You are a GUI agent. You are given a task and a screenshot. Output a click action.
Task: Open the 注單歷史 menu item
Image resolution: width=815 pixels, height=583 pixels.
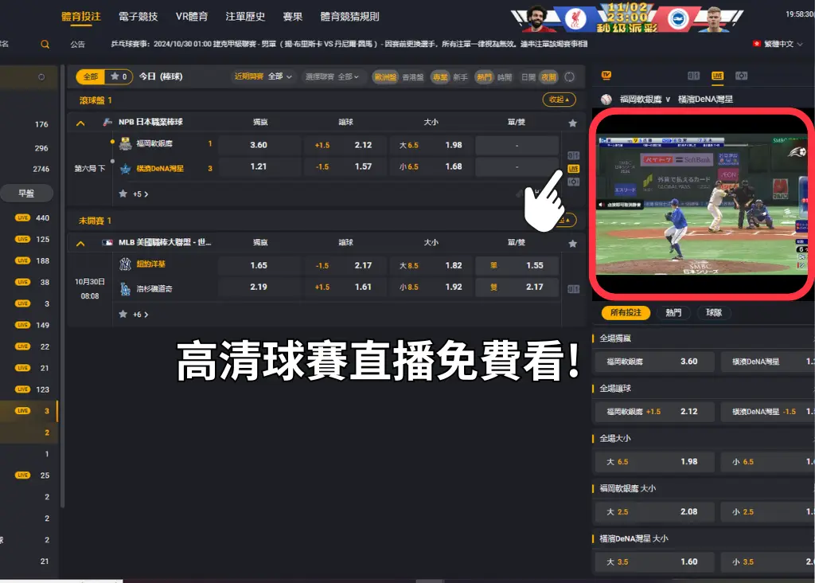(244, 16)
